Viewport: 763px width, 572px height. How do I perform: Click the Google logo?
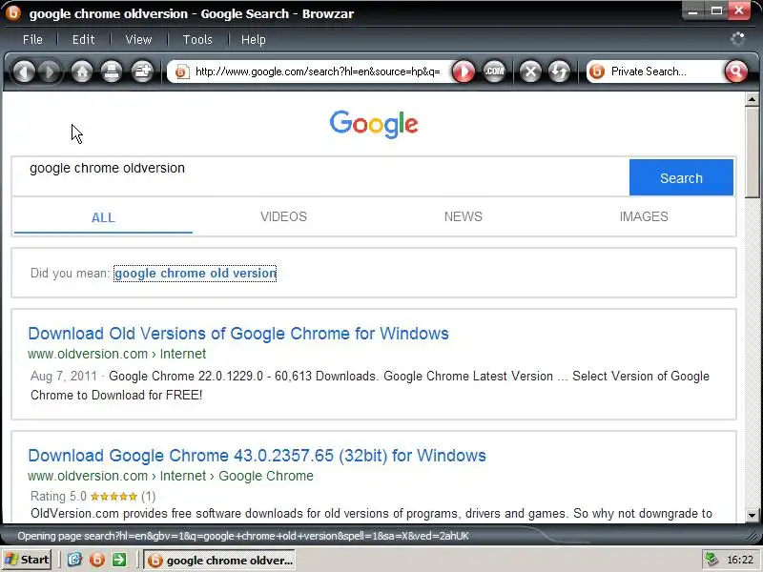coord(374,124)
